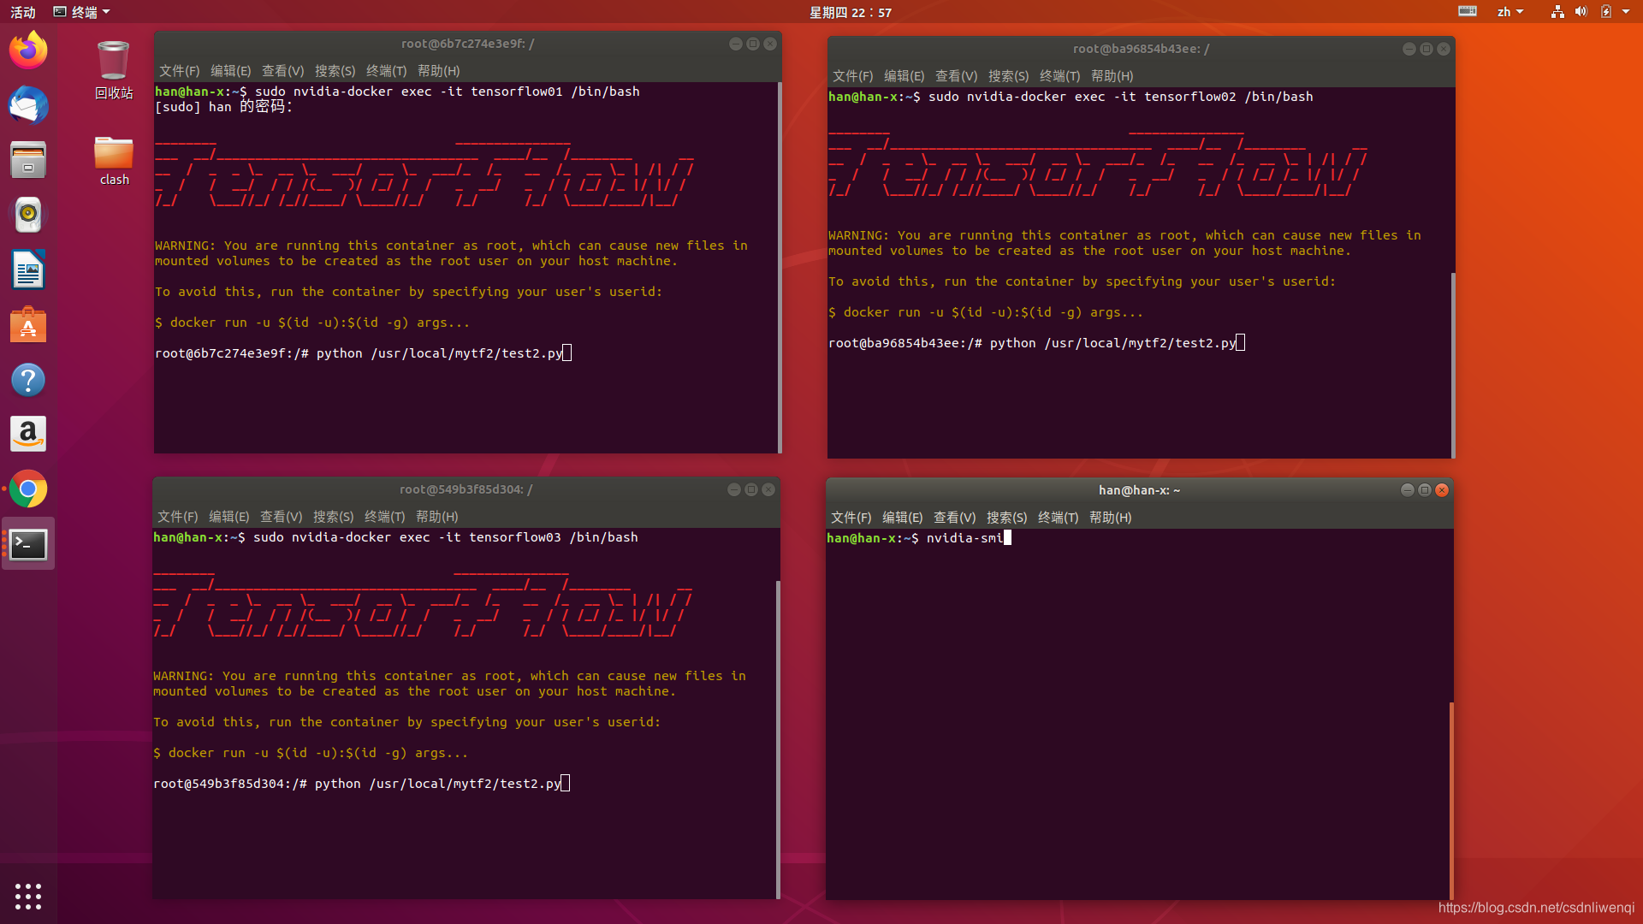The width and height of the screenshot is (1643, 924).
Task: Click the CSDN blog link at bottom right
Action: (x=1538, y=909)
